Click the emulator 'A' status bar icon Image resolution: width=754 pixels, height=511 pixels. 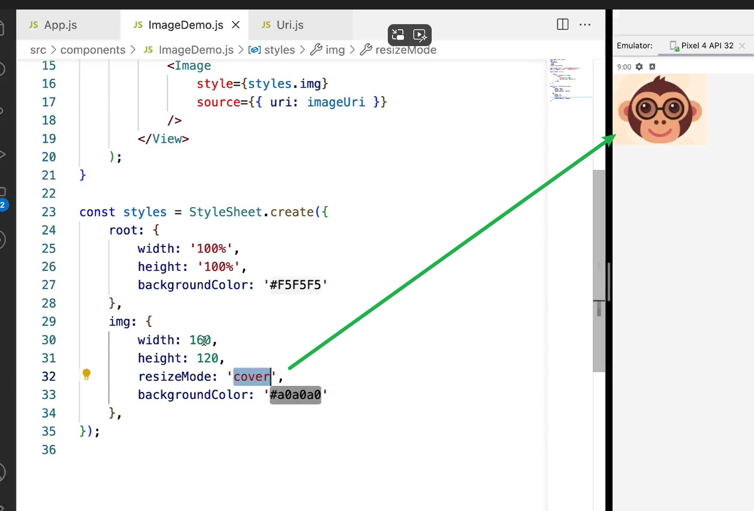coord(652,67)
